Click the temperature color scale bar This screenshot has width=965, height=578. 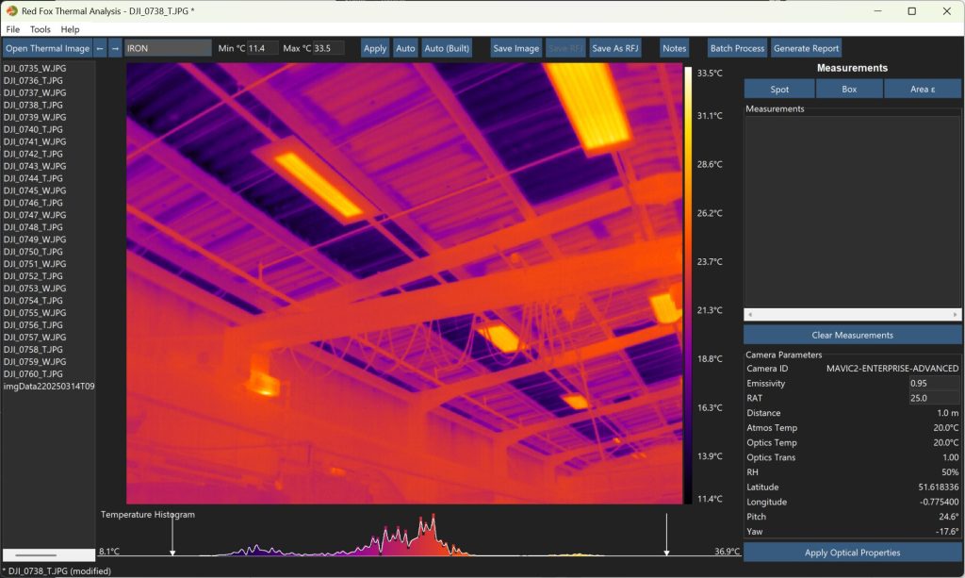688,285
